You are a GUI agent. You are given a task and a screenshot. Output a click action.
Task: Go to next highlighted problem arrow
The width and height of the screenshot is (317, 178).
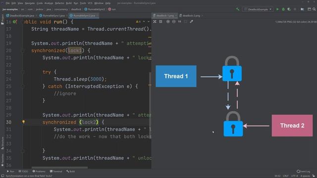coord(149,22)
